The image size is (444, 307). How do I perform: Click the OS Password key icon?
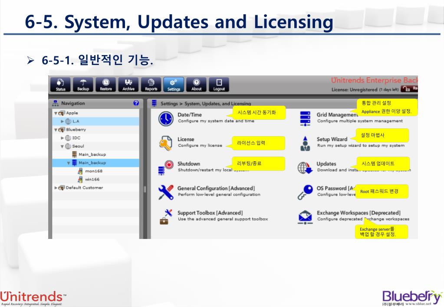305,192
